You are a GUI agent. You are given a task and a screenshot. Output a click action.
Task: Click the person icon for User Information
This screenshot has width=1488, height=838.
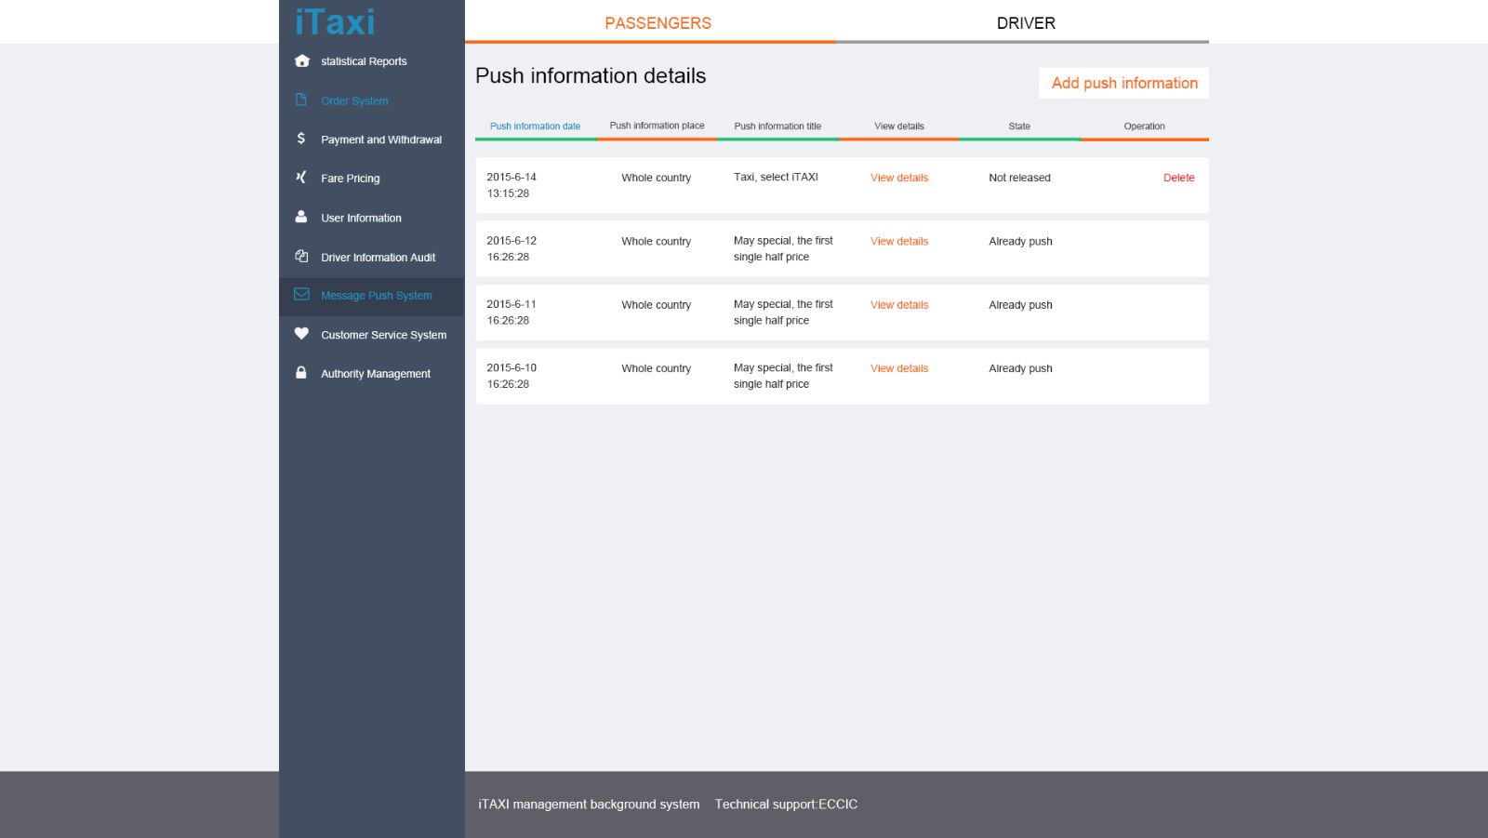tap(301, 217)
